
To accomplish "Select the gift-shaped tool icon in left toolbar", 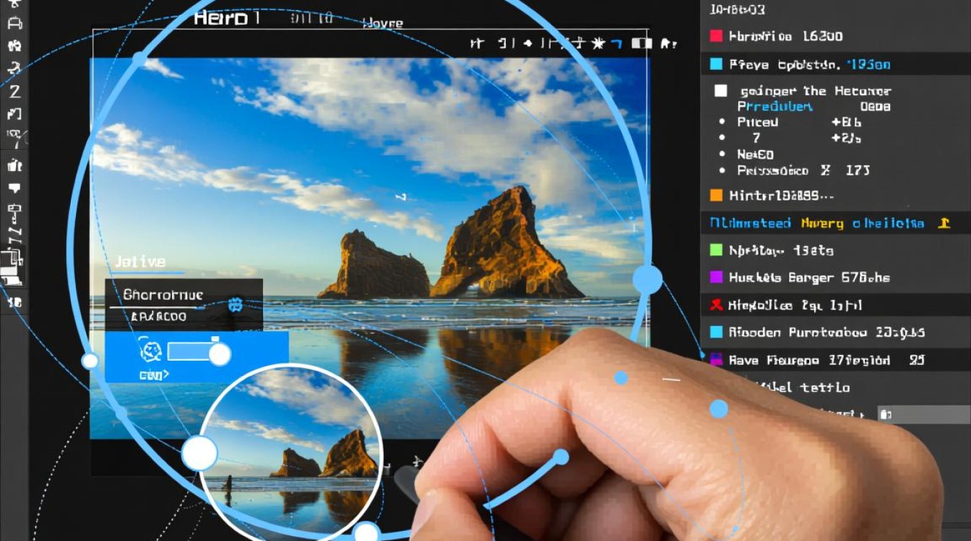I will tap(14, 165).
